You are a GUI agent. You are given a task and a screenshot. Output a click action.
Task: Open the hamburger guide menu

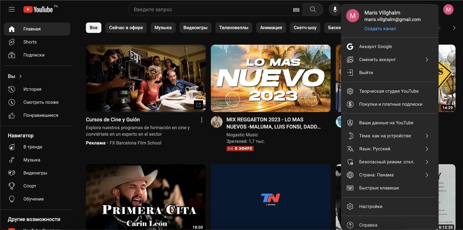click(12, 9)
